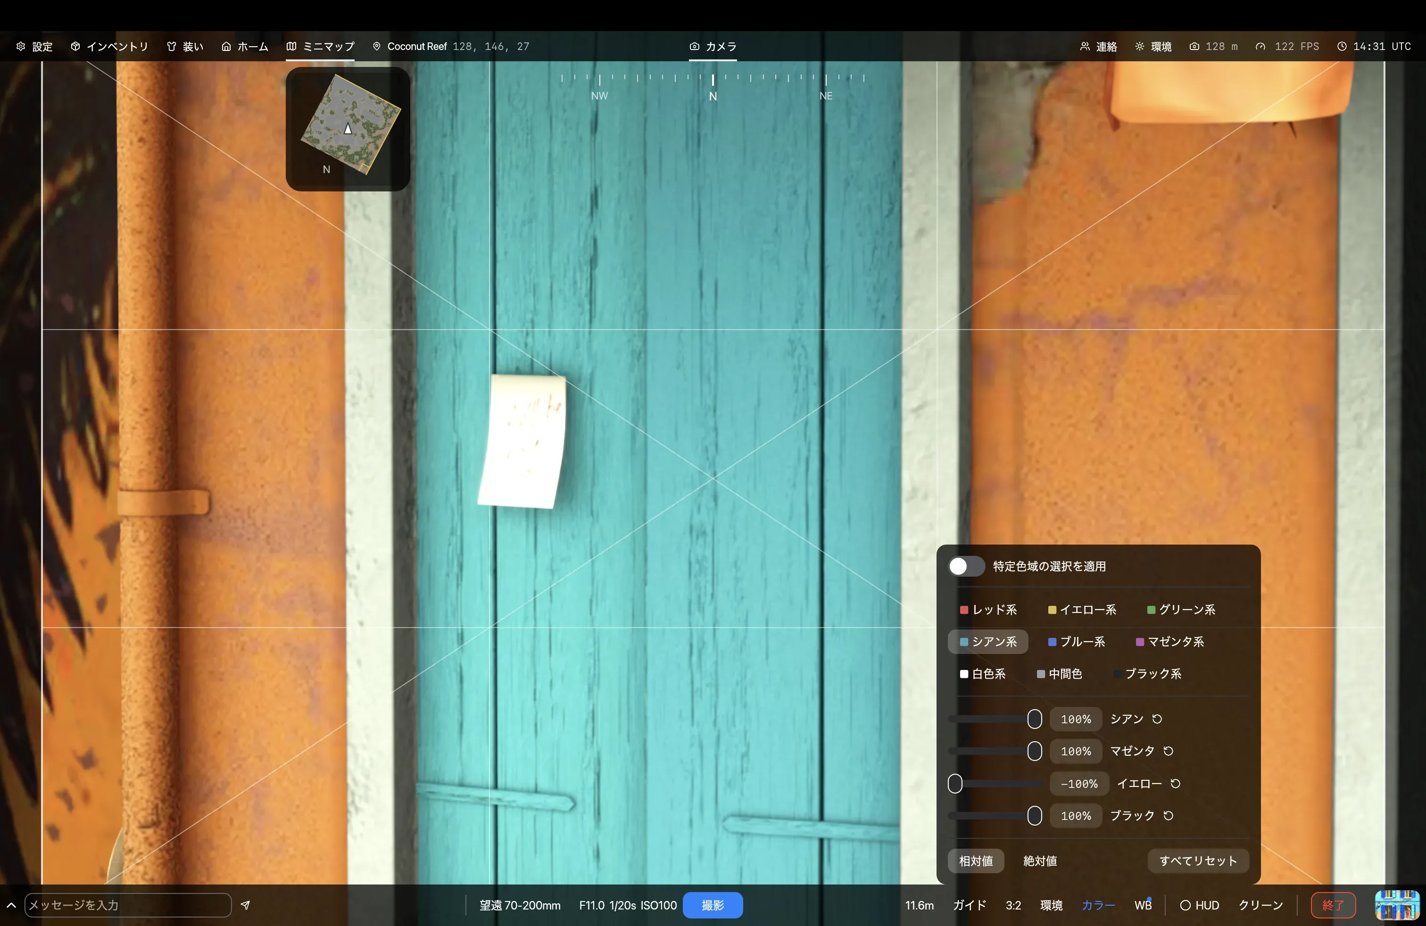1426x926 pixels.
Task: Reset the マゼンタ value icon
Action: click(1169, 751)
